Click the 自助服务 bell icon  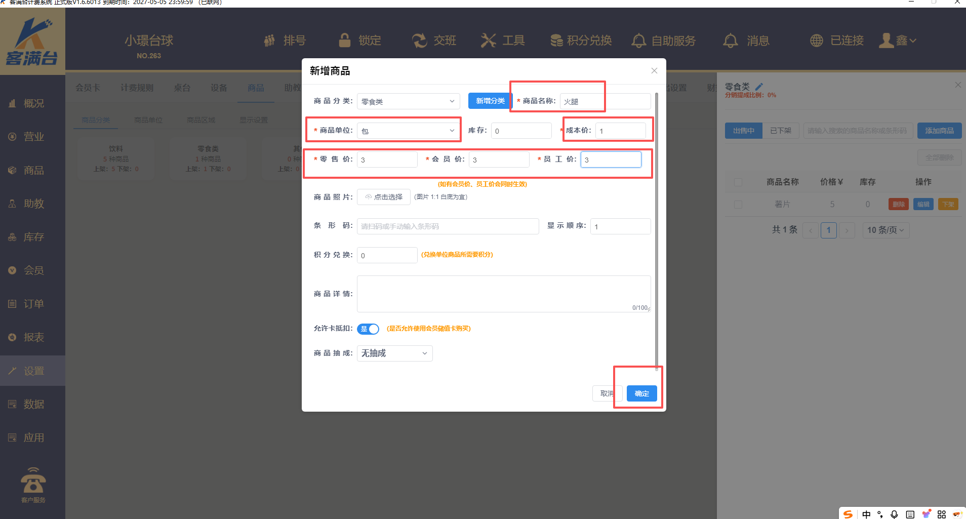[638, 41]
